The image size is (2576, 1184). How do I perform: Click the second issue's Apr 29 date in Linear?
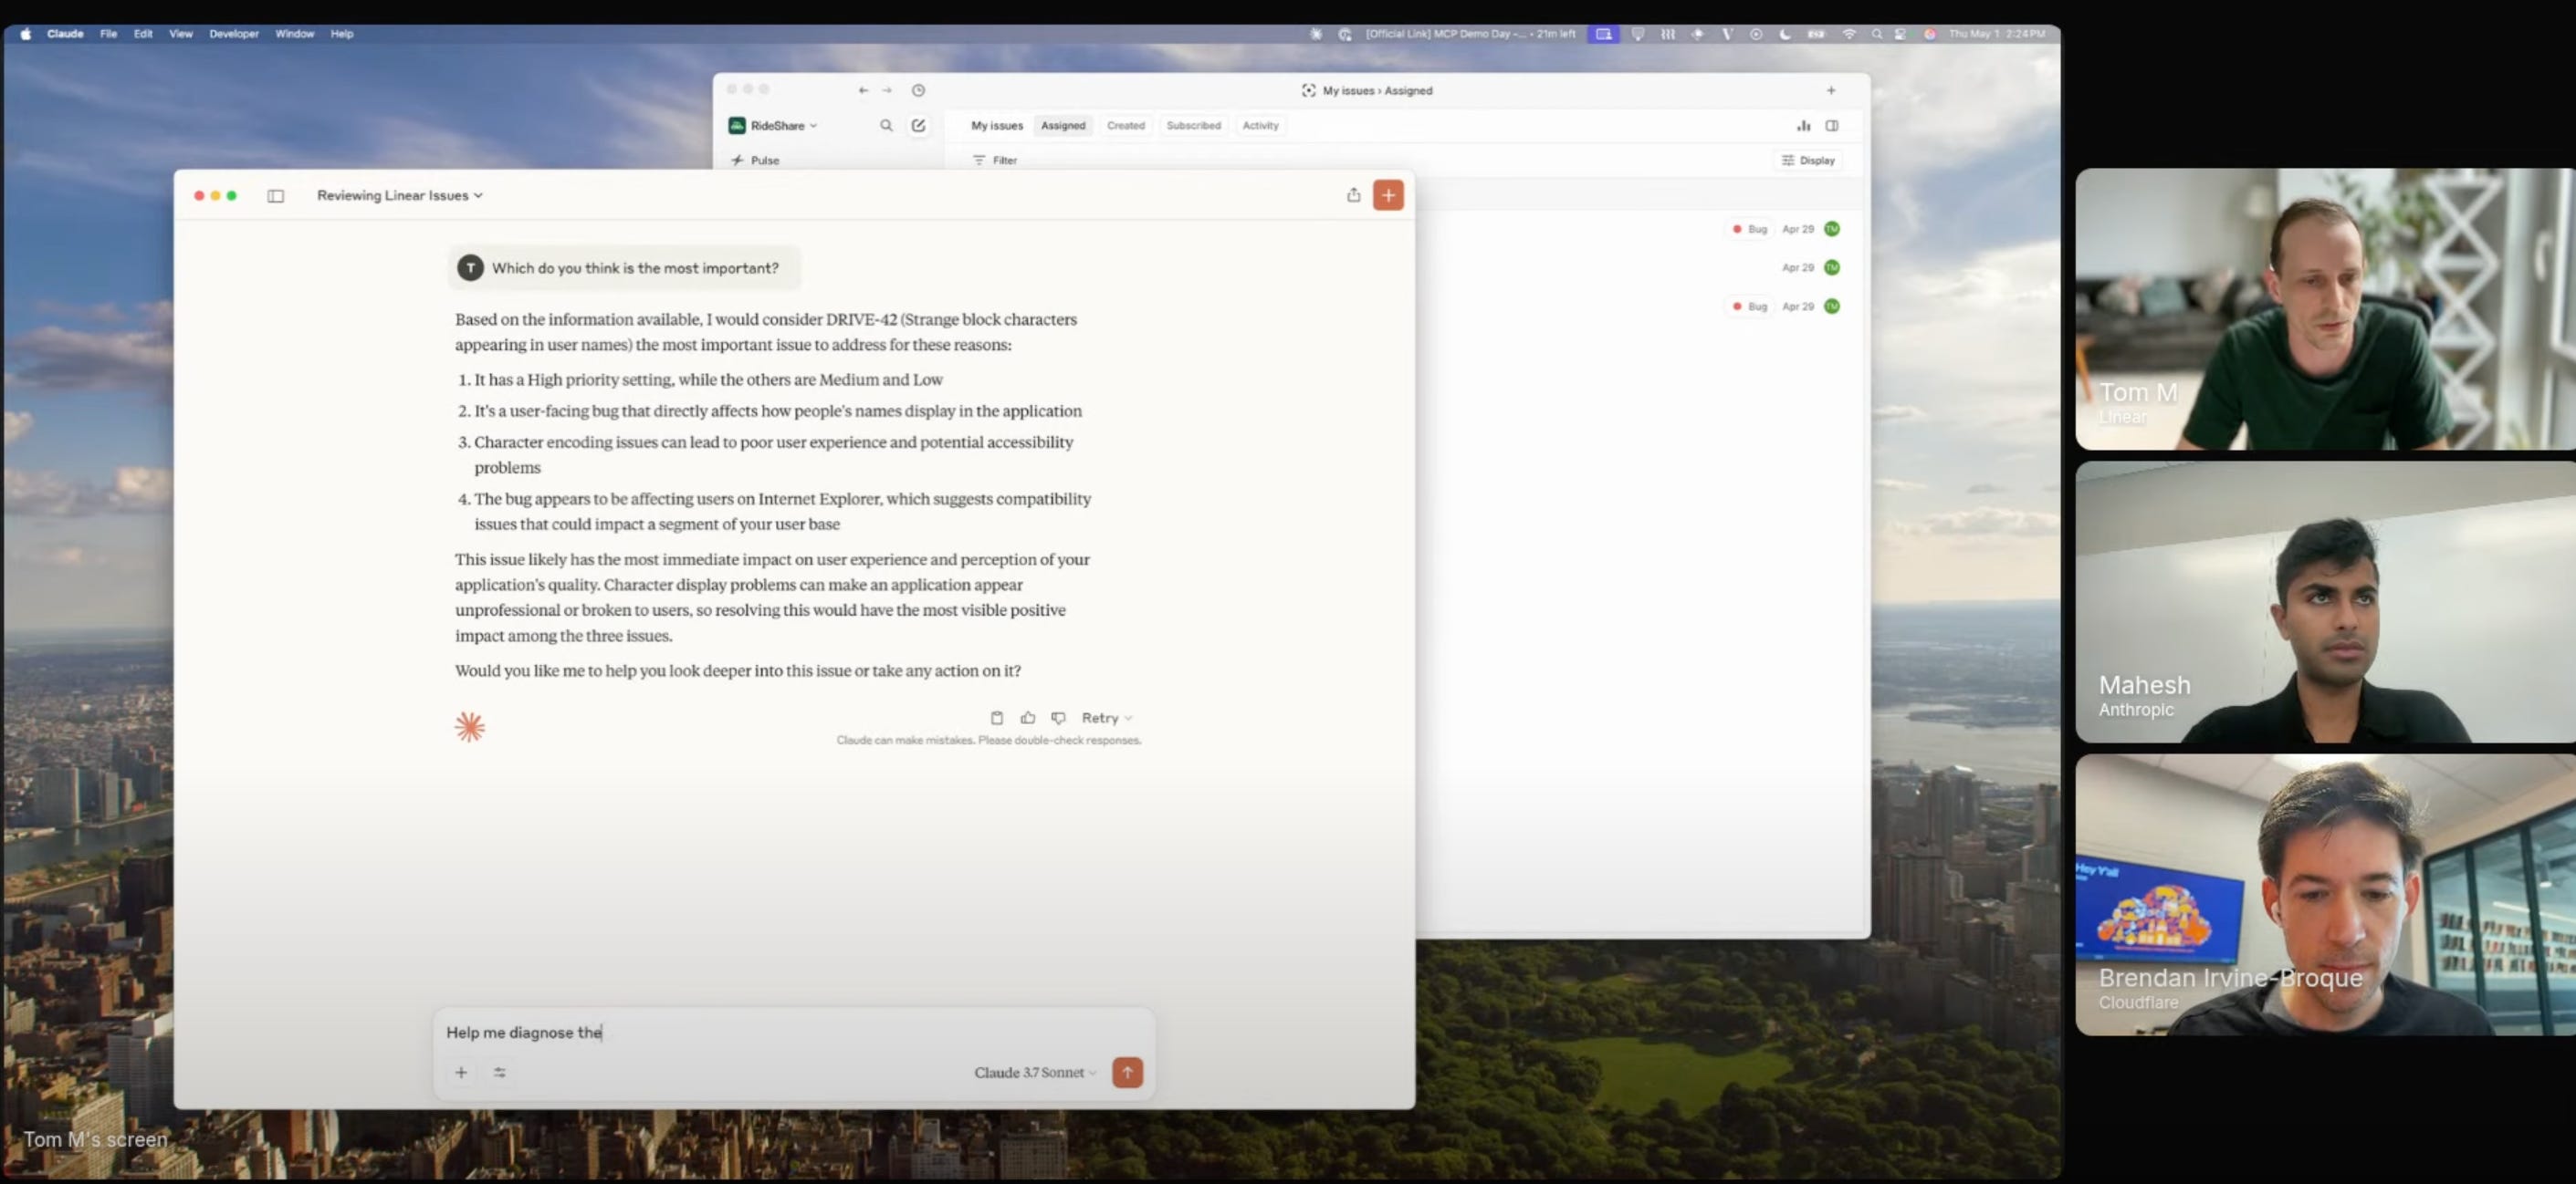click(1797, 266)
